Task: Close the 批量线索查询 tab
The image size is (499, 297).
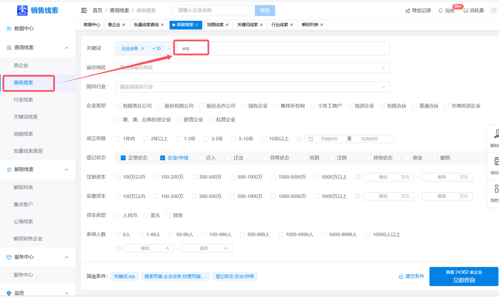Action: (x=162, y=25)
